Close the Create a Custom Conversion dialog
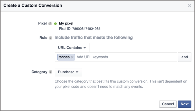This screenshot has height=111, width=195. [189, 6]
